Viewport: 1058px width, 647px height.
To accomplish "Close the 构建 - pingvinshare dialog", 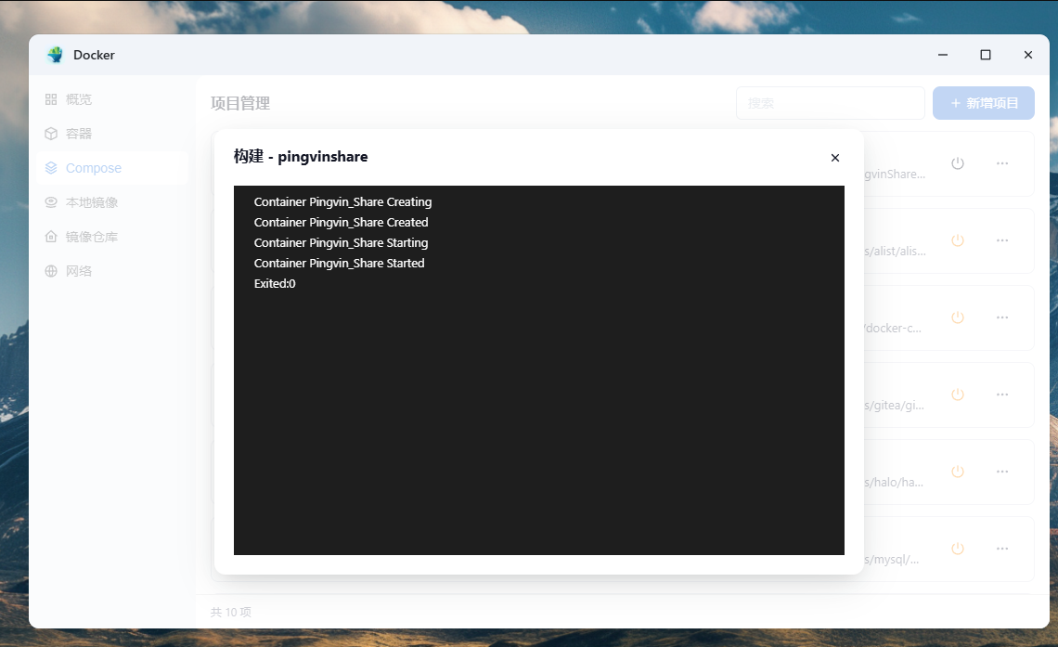I will point(834,158).
